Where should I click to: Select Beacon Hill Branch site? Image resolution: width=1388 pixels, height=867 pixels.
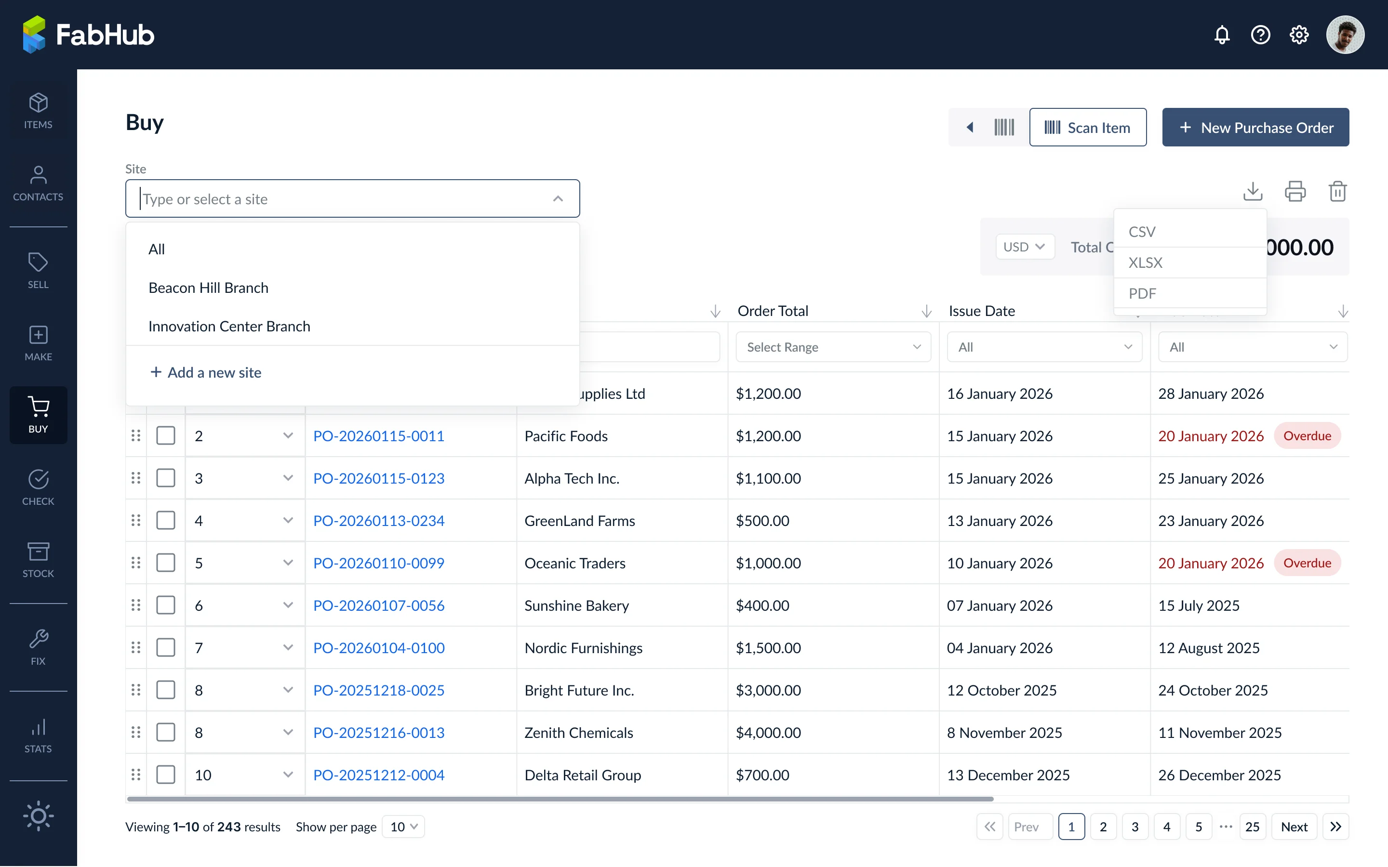[x=352, y=288]
